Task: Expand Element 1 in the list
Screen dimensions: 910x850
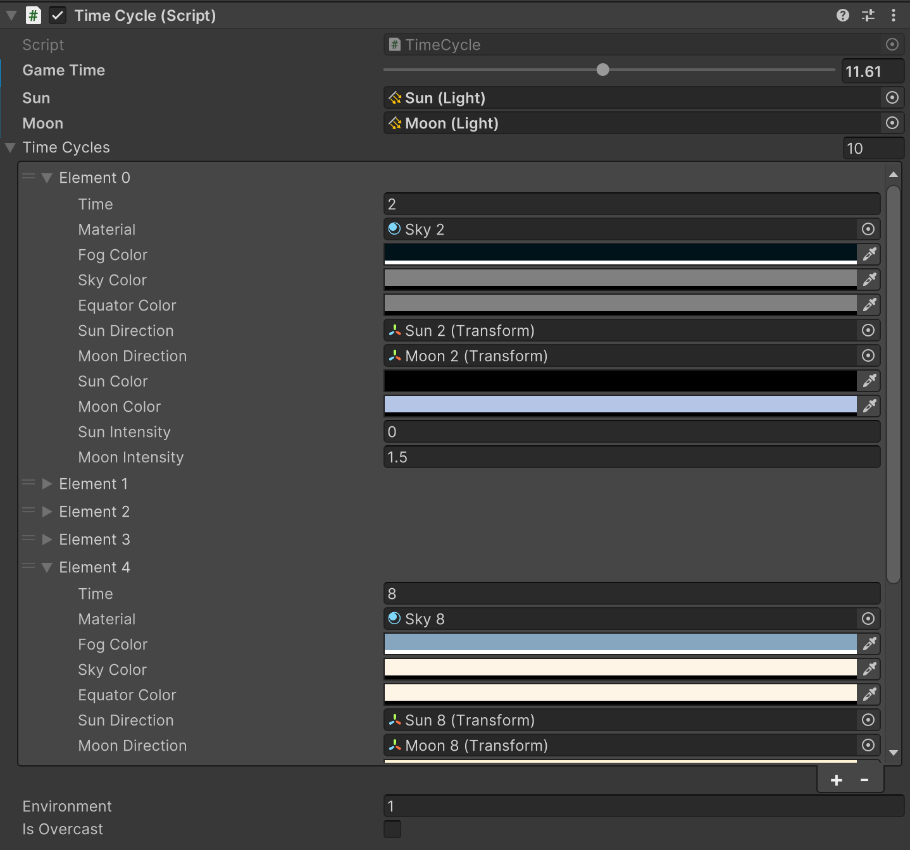Action: click(x=47, y=484)
